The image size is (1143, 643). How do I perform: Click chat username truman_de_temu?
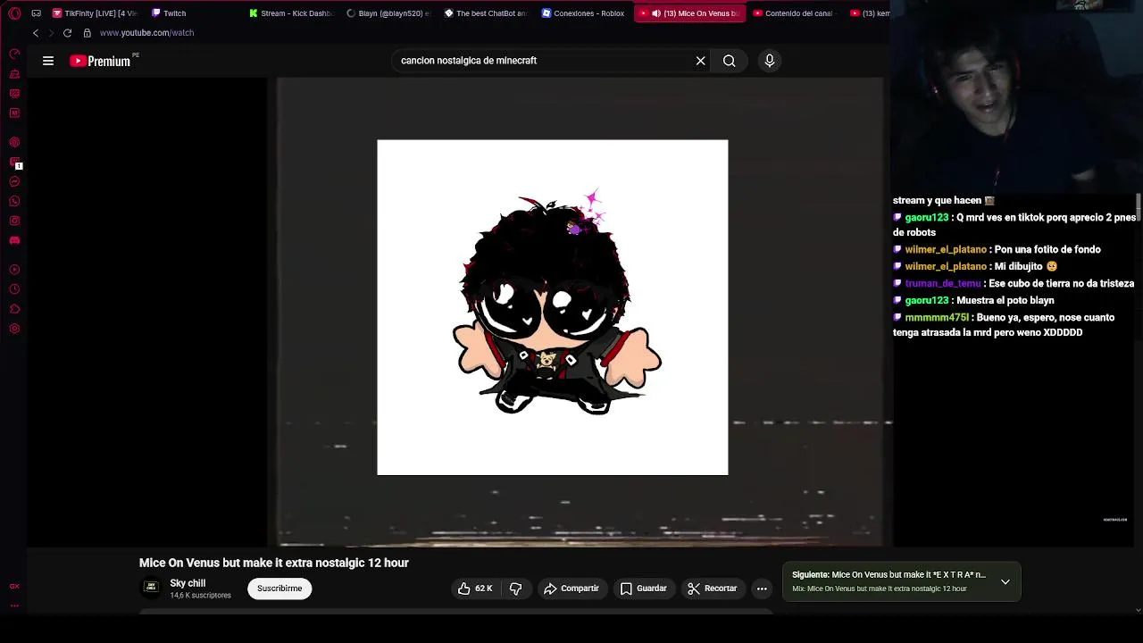click(943, 283)
